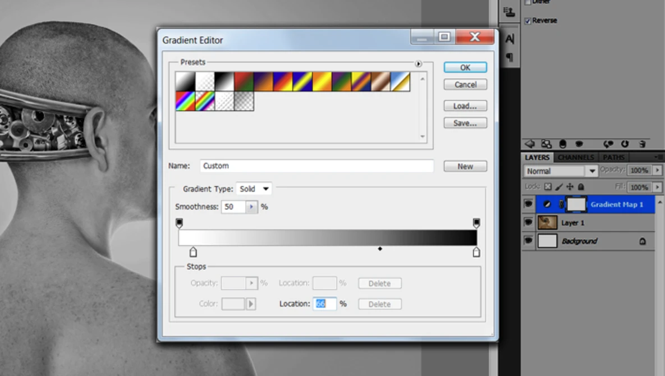Click Cancel in Gradient Editor
Screen dimensions: 665x376
(465, 84)
